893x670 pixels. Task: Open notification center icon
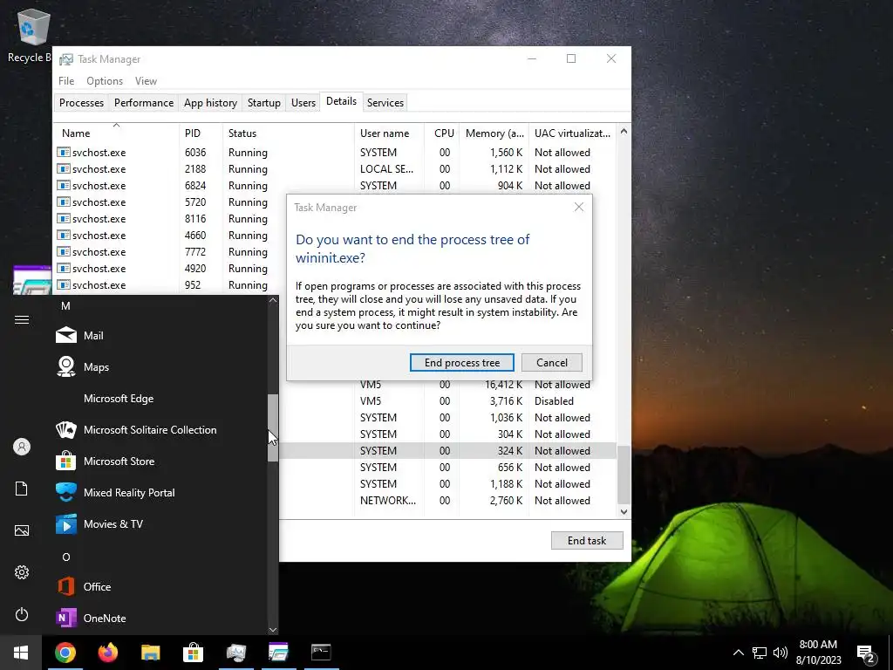[x=866, y=653]
